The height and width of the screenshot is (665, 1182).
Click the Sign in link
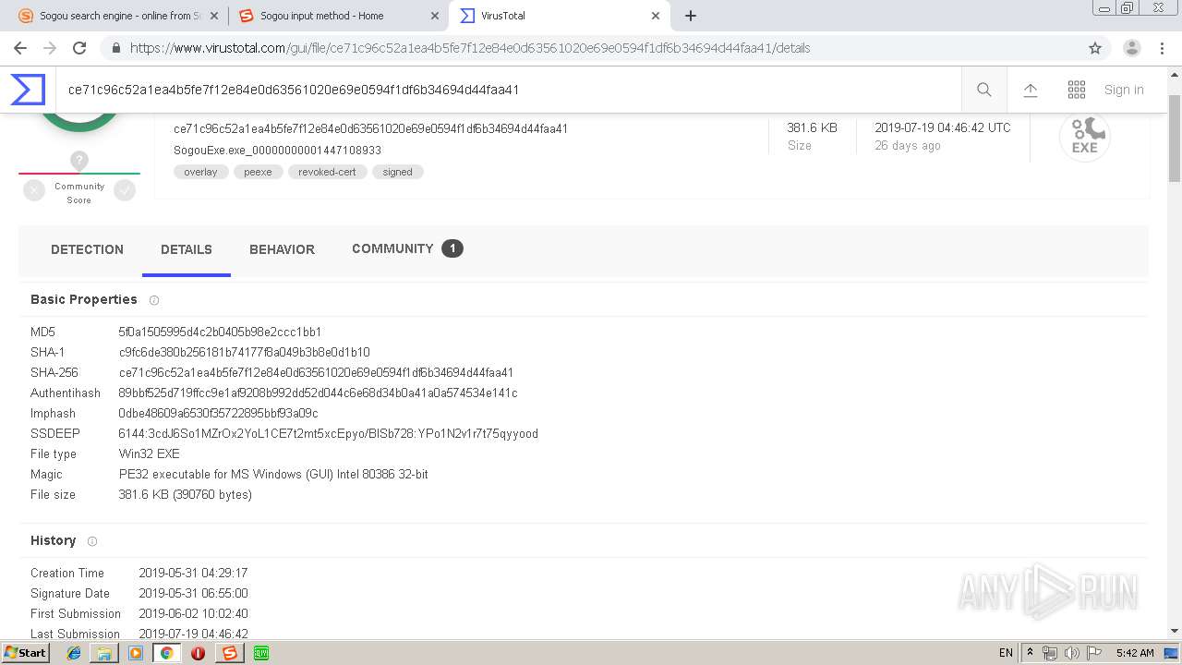[x=1124, y=90]
